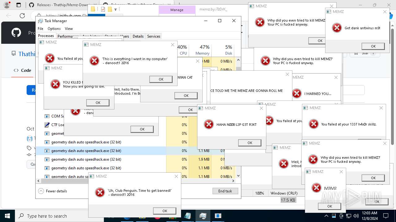This screenshot has height=222, width=396.
Task: Open the Edge profile avatar icon
Action: [7, 5]
